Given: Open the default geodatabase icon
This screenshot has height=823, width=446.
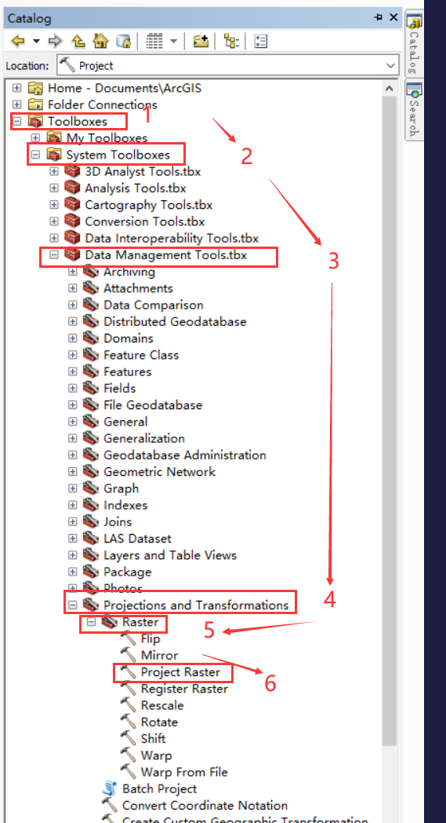Looking at the screenshot, I should point(123,40).
